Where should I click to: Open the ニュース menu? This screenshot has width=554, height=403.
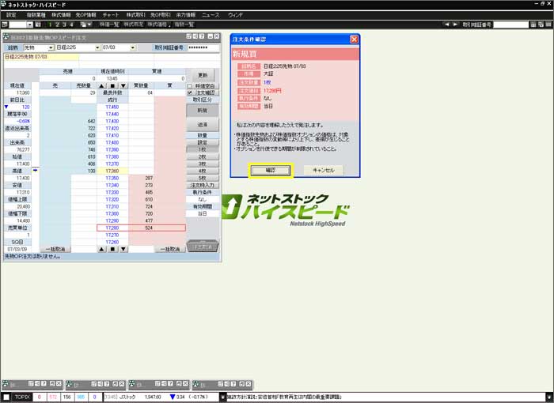(211, 14)
